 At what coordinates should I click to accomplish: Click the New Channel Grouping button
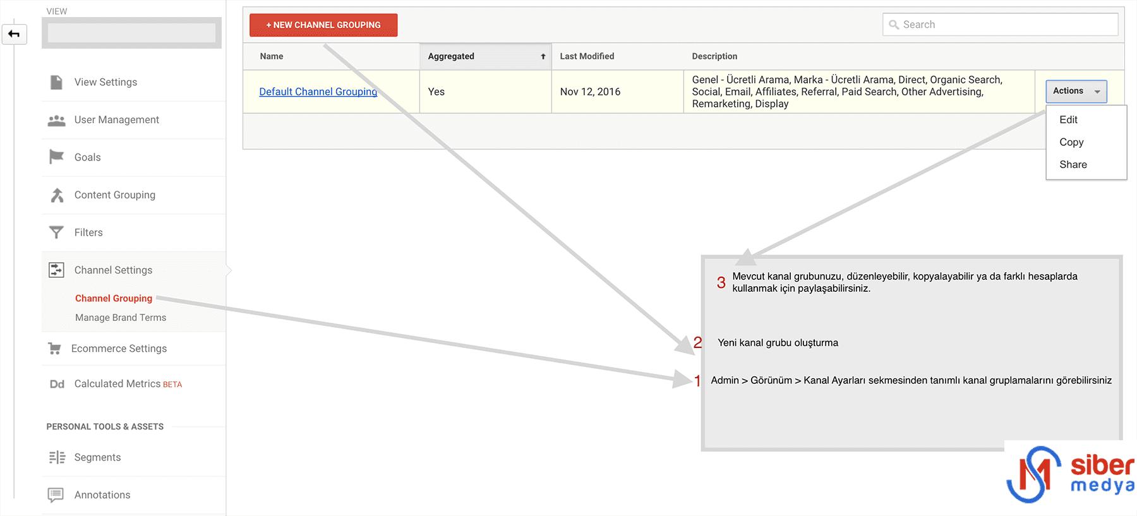click(x=323, y=25)
